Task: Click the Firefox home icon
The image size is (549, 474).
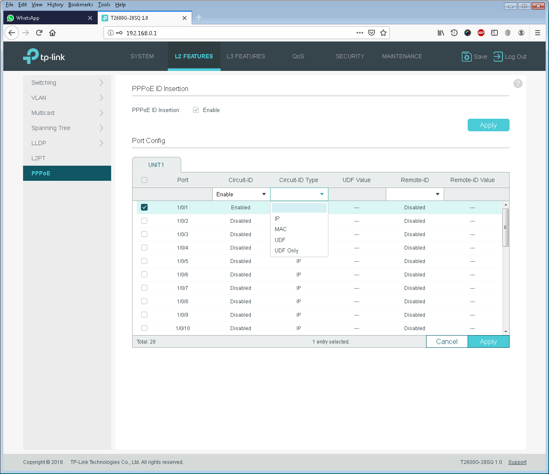Action: (52, 33)
